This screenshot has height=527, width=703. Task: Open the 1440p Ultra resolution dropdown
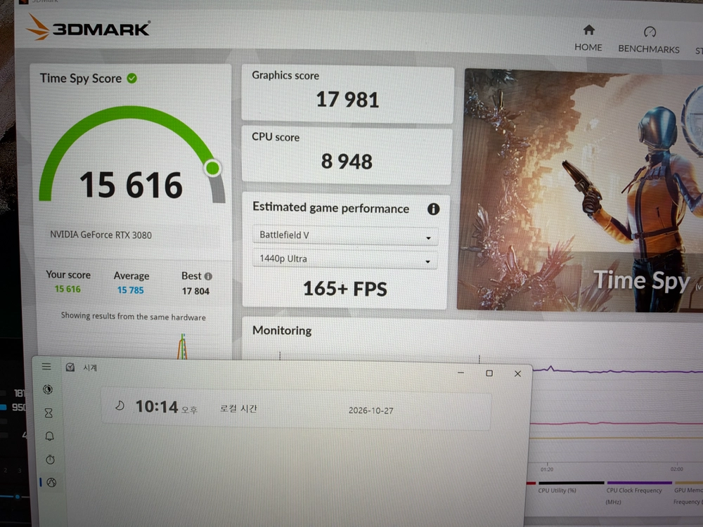click(x=344, y=259)
